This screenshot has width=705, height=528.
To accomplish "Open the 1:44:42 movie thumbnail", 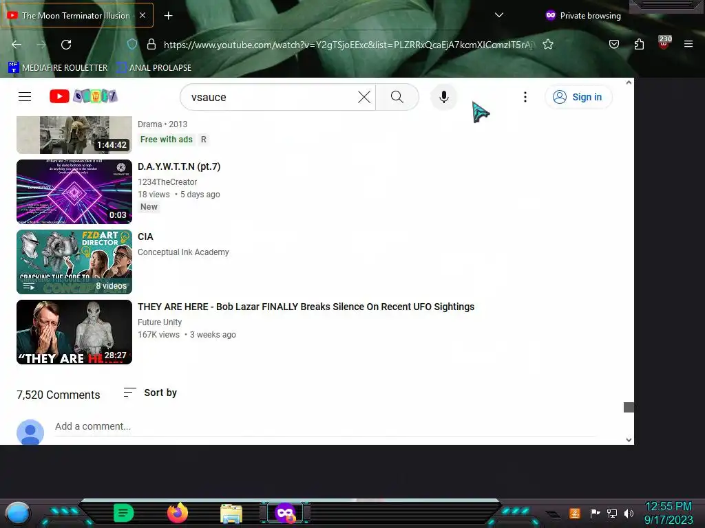I will [74, 135].
